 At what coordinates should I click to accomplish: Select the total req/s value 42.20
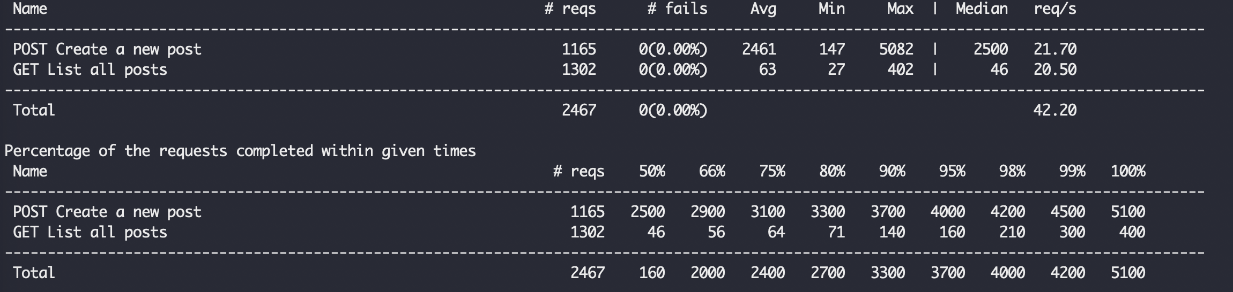click(x=1054, y=111)
